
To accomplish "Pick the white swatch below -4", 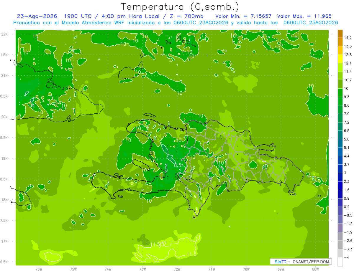I will coord(340,262).
